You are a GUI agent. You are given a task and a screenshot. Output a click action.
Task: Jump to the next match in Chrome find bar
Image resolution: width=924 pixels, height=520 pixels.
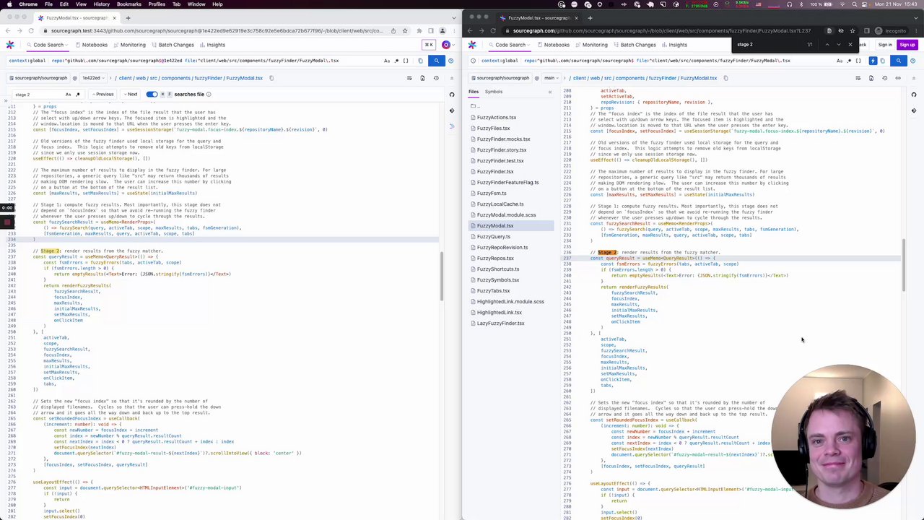click(838, 45)
